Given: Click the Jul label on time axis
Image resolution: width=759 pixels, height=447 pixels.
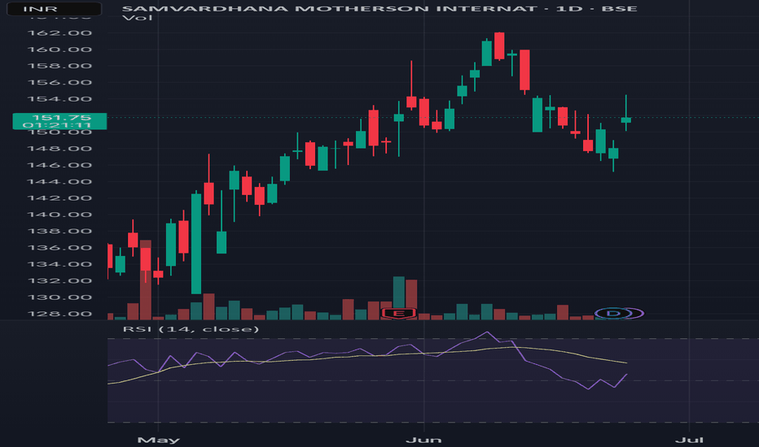Looking at the screenshot, I should pyautogui.click(x=689, y=440).
